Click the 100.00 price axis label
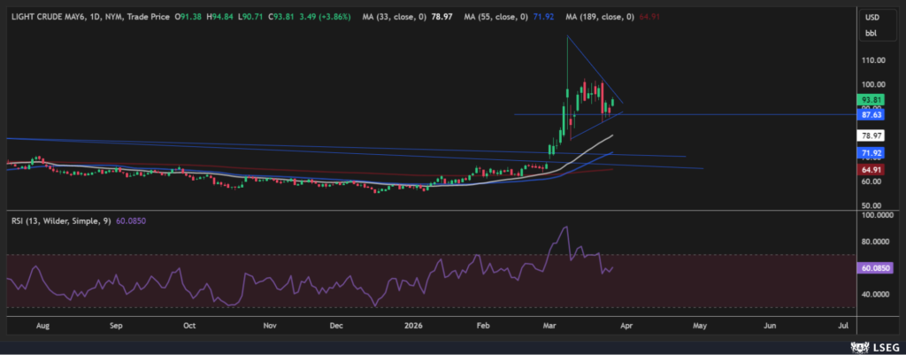 873,84
